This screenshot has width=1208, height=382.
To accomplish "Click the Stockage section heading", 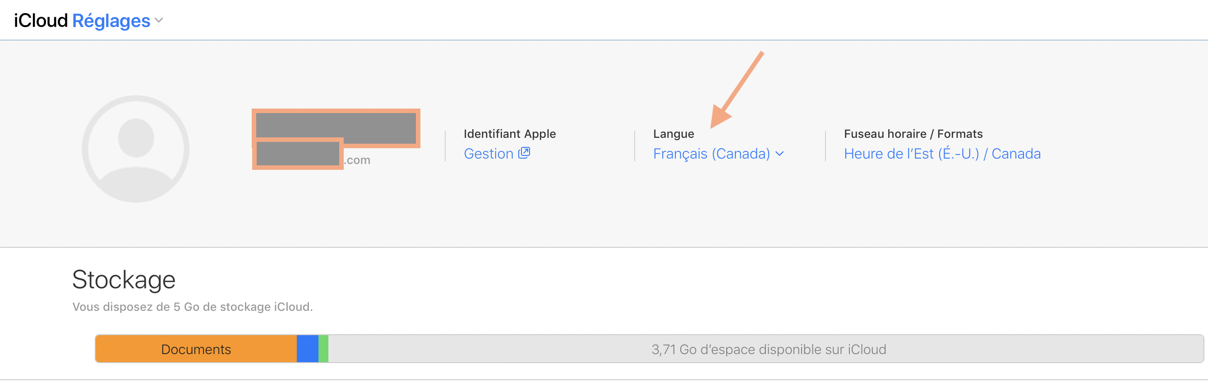I will coord(124,279).
